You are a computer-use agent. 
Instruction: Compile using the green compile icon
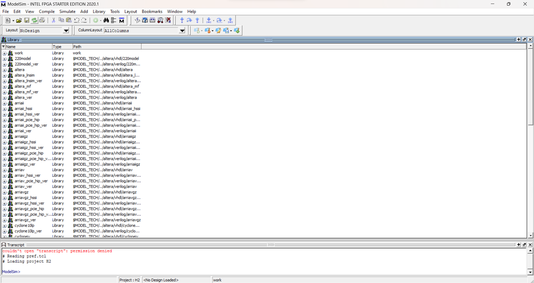pyautogui.click(x=96, y=20)
